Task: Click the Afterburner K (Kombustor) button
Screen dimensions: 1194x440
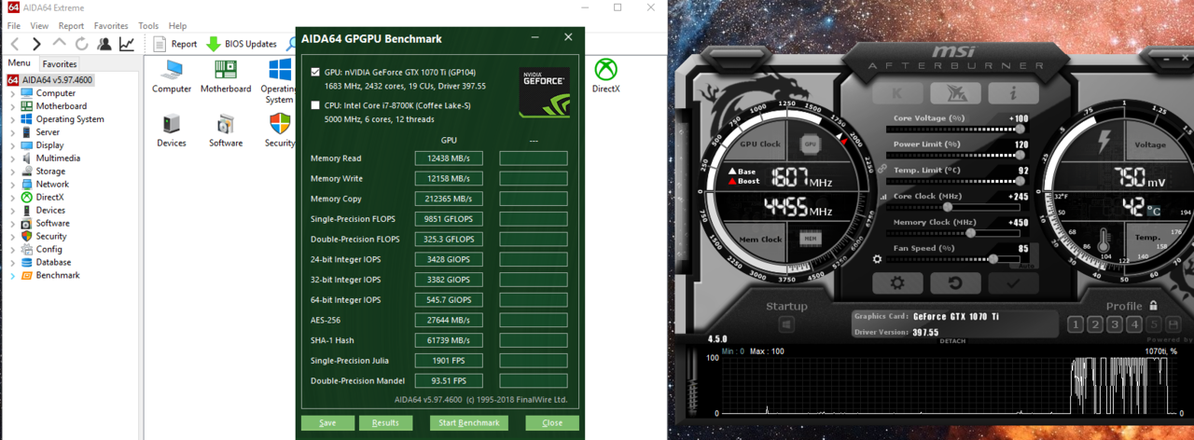Action: (x=896, y=92)
